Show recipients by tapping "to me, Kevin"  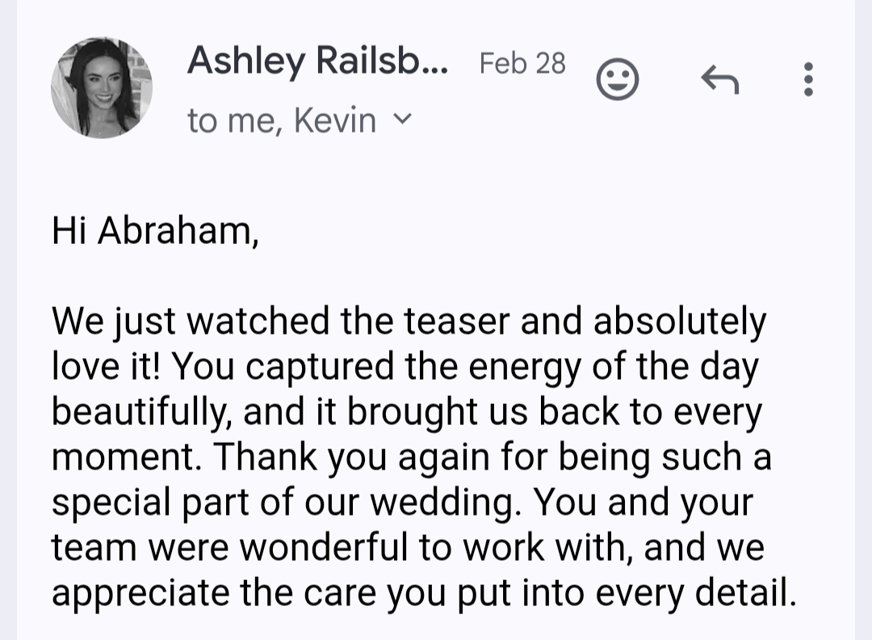point(282,120)
